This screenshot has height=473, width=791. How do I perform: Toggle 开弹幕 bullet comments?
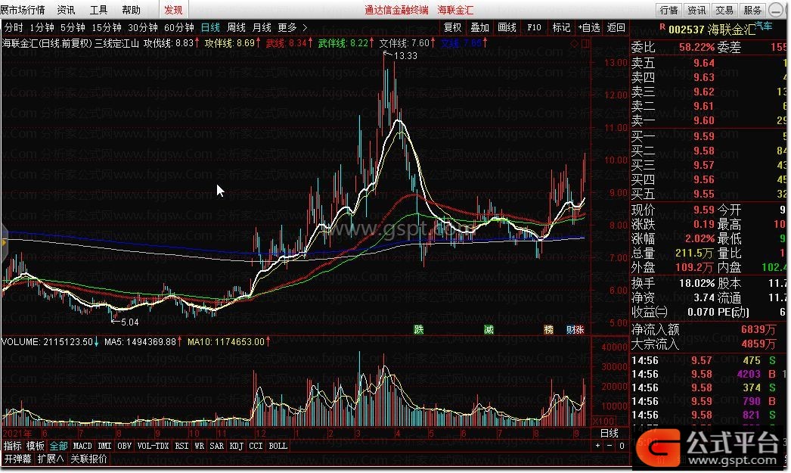pos(17,459)
